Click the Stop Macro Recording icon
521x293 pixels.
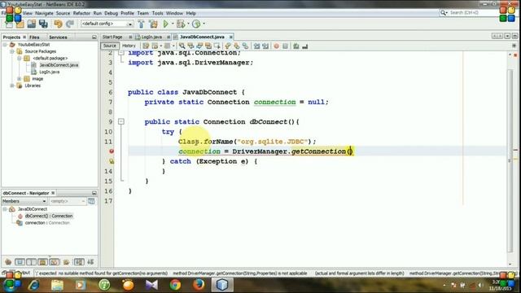coord(285,46)
